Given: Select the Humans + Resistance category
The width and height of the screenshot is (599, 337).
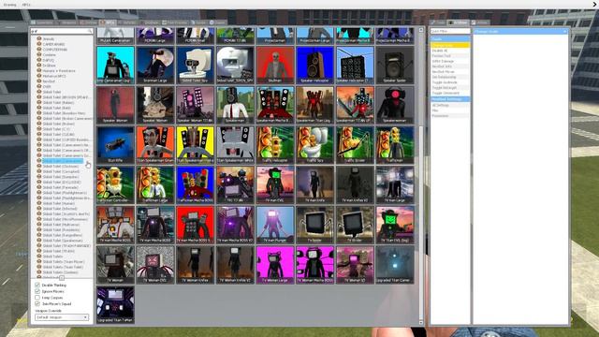Looking at the screenshot, I should (x=59, y=71).
